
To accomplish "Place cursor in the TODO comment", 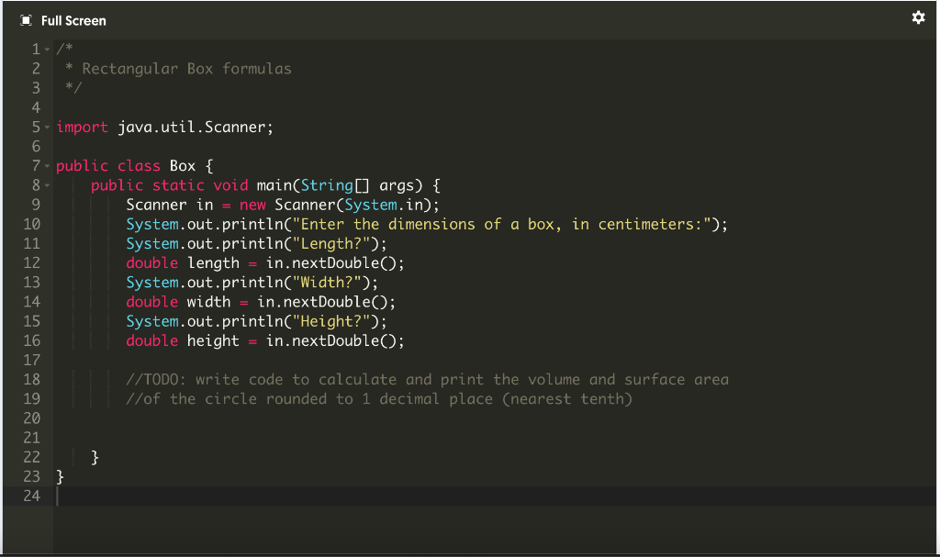I will click(367, 379).
